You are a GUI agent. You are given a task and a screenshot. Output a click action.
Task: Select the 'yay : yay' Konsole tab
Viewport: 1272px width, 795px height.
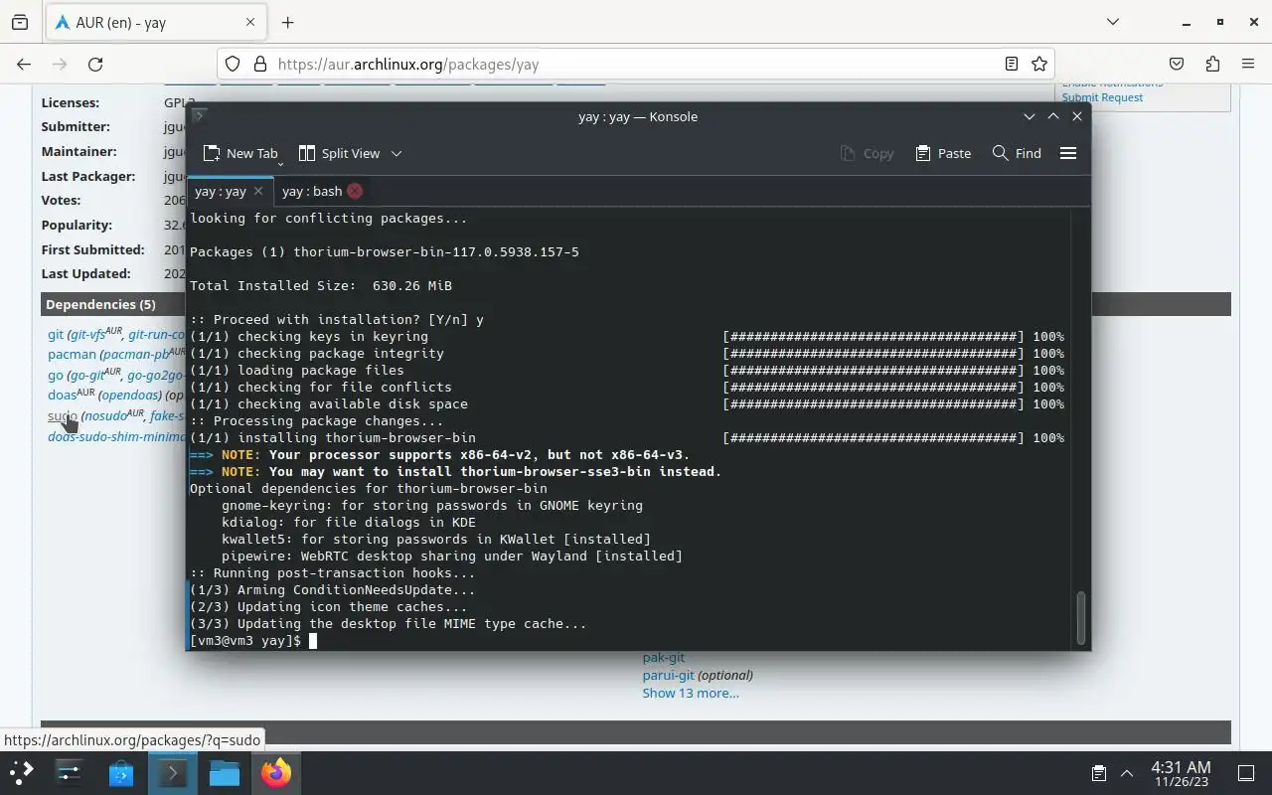[x=221, y=191]
